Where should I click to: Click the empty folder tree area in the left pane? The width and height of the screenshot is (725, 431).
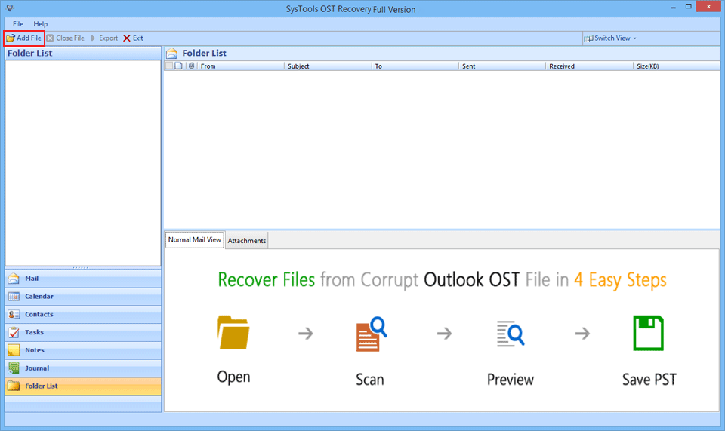click(x=83, y=162)
